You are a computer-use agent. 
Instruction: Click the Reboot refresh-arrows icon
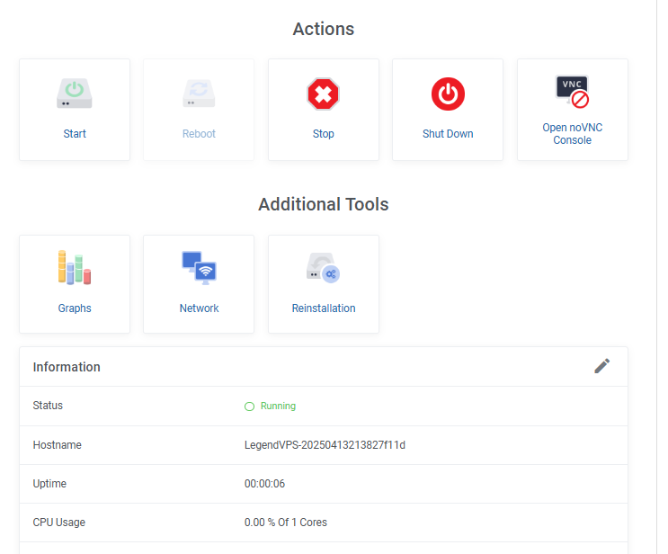point(199,94)
